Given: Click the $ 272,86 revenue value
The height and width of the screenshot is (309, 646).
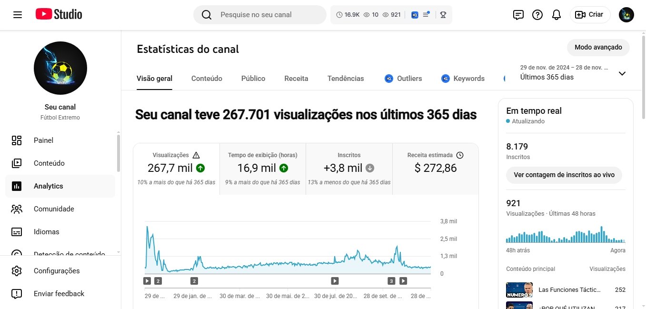Looking at the screenshot, I should [436, 168].
